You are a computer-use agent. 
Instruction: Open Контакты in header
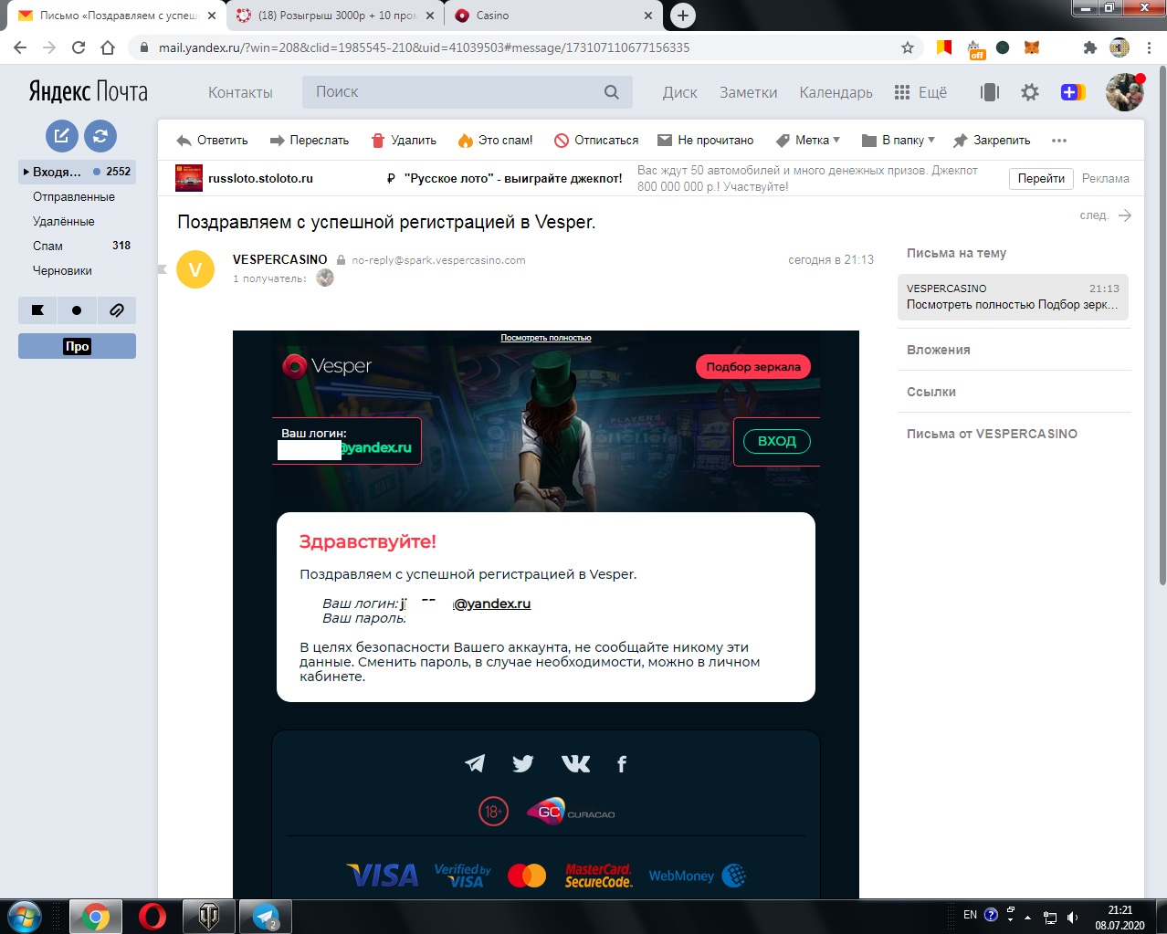240,92
